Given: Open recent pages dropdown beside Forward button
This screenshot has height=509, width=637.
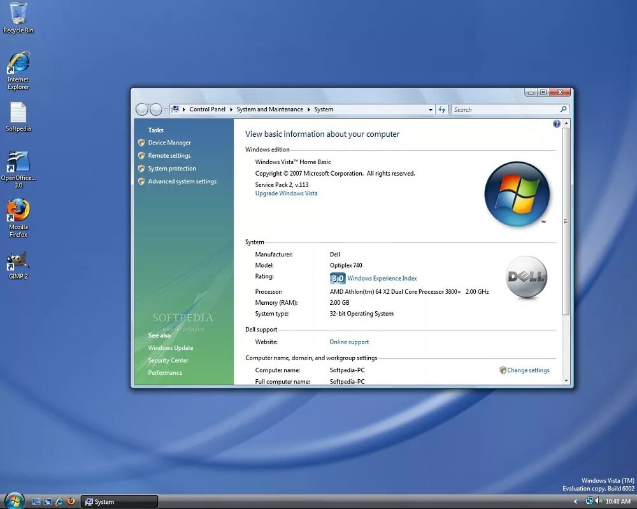Looking at the screenshot, I should [166, 109].
